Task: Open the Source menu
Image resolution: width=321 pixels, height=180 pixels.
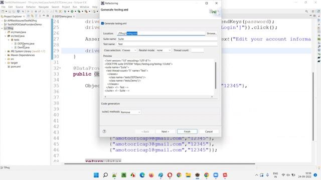Action: (19, 7)
